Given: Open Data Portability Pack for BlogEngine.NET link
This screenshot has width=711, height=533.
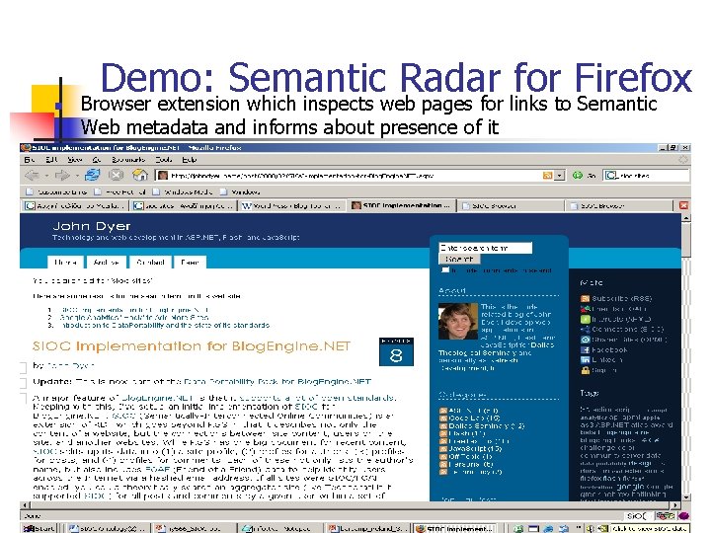Looking at the screenshot, I should [x=277, y=382].
